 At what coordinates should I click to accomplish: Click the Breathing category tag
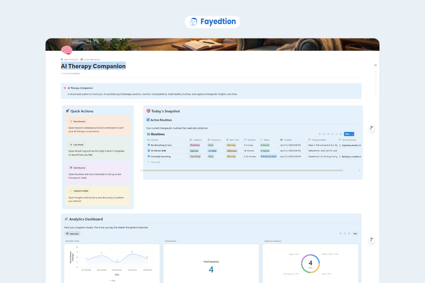tap(195, 145)
